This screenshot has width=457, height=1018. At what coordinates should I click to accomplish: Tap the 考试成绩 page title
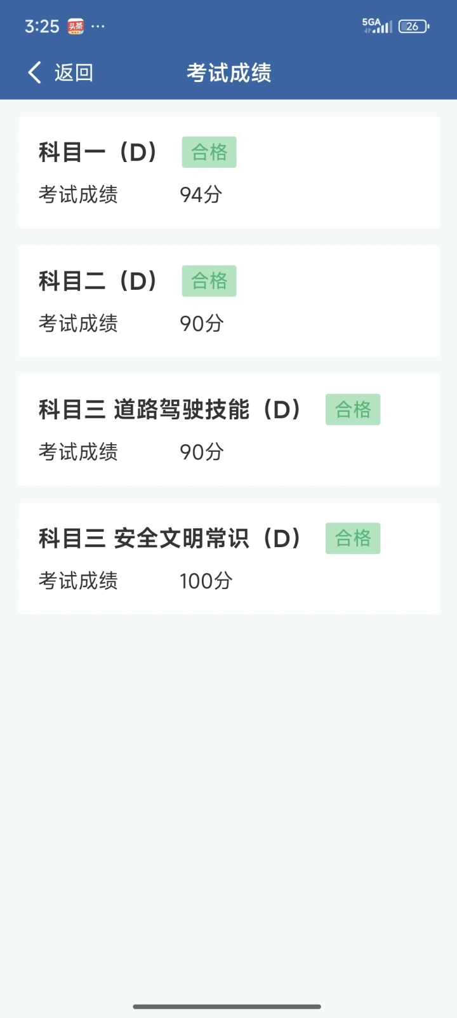tap(228, 72)
